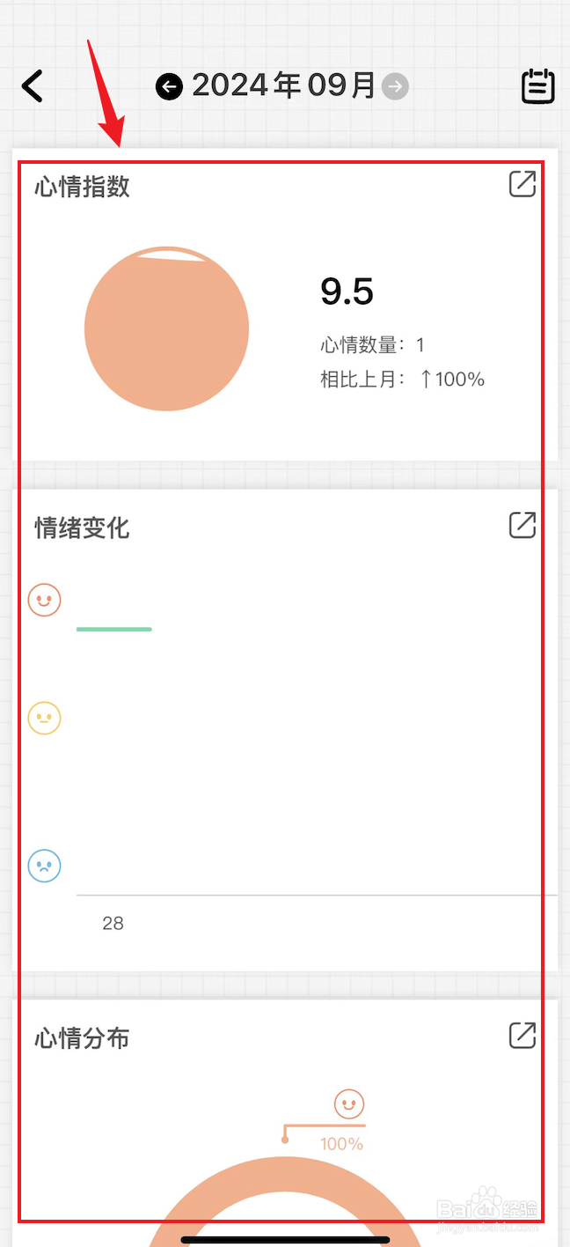570x1247 pixels.
Task: Tap the 9.5 mood score
Action: [347, 291]
